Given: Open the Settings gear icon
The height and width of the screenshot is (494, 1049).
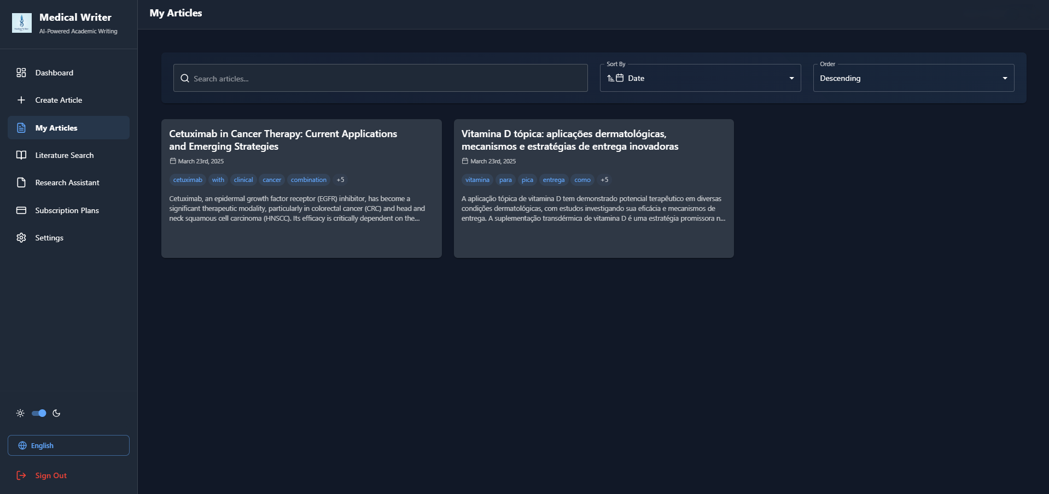Looking at the screenshot, I should click(x=21, y=237).
